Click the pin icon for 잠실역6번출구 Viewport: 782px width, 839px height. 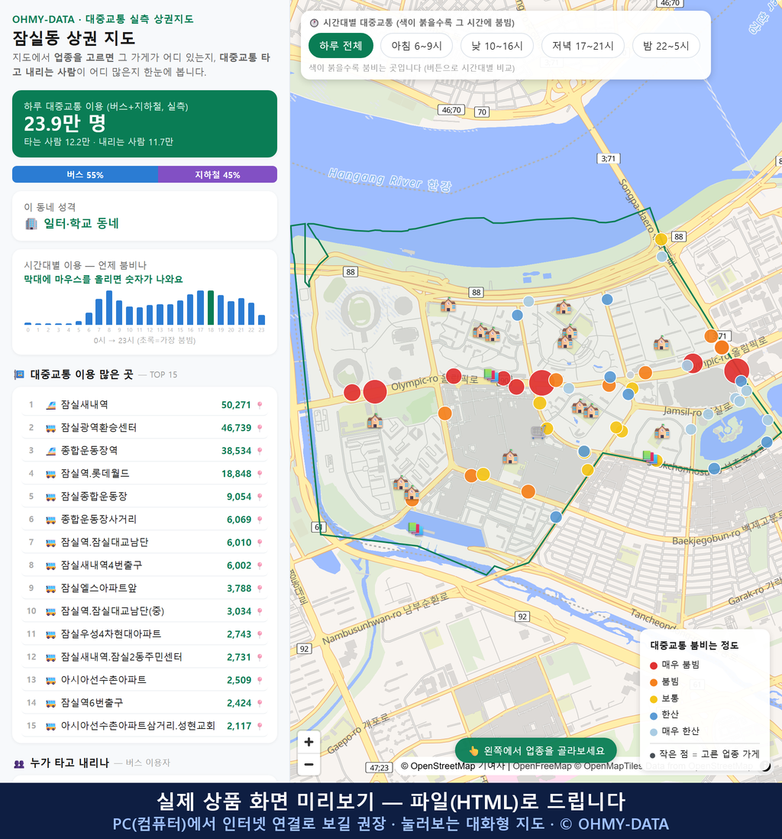pyautogui.click(x=260, y=703)
